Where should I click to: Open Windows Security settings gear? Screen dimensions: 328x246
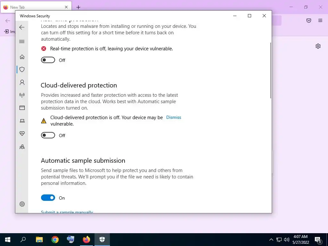22,204
